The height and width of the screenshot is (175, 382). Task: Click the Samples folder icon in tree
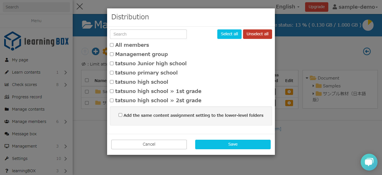319,86
